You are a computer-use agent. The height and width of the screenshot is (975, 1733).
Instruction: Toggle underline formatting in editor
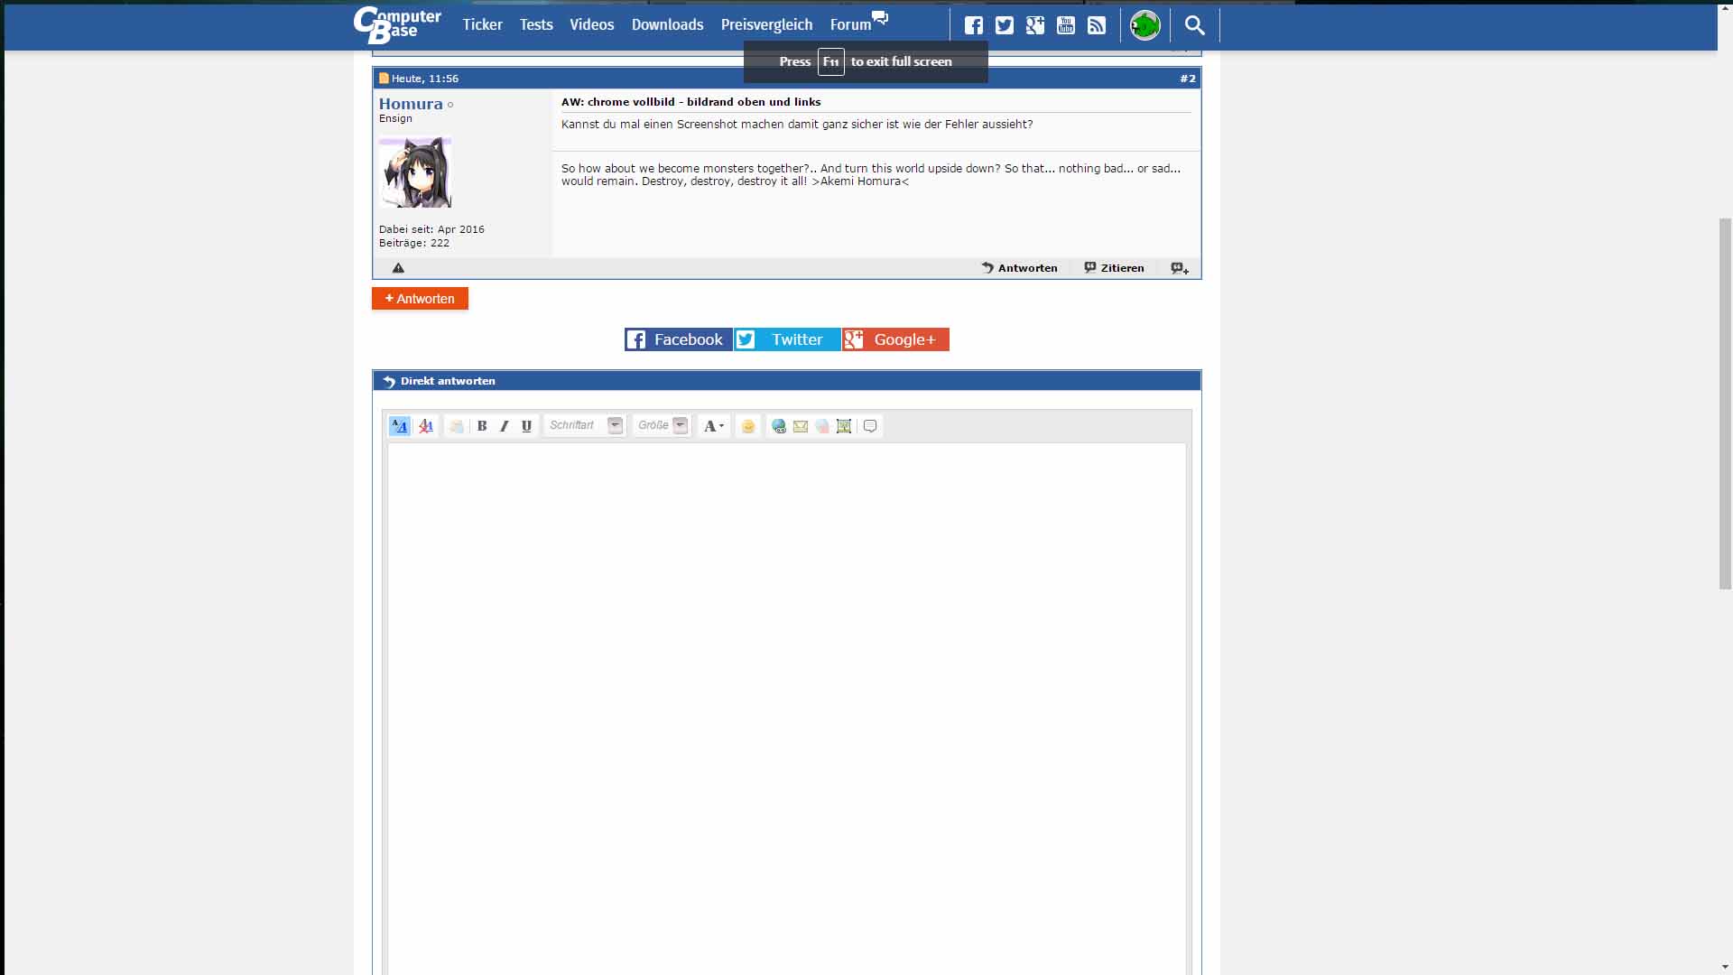click(527, 426)
